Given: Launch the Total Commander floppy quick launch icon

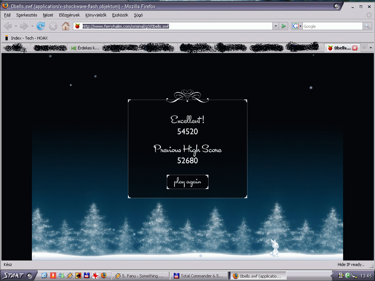Looking at the screenshot, I should pyautogui.click(x=87, y=276).
